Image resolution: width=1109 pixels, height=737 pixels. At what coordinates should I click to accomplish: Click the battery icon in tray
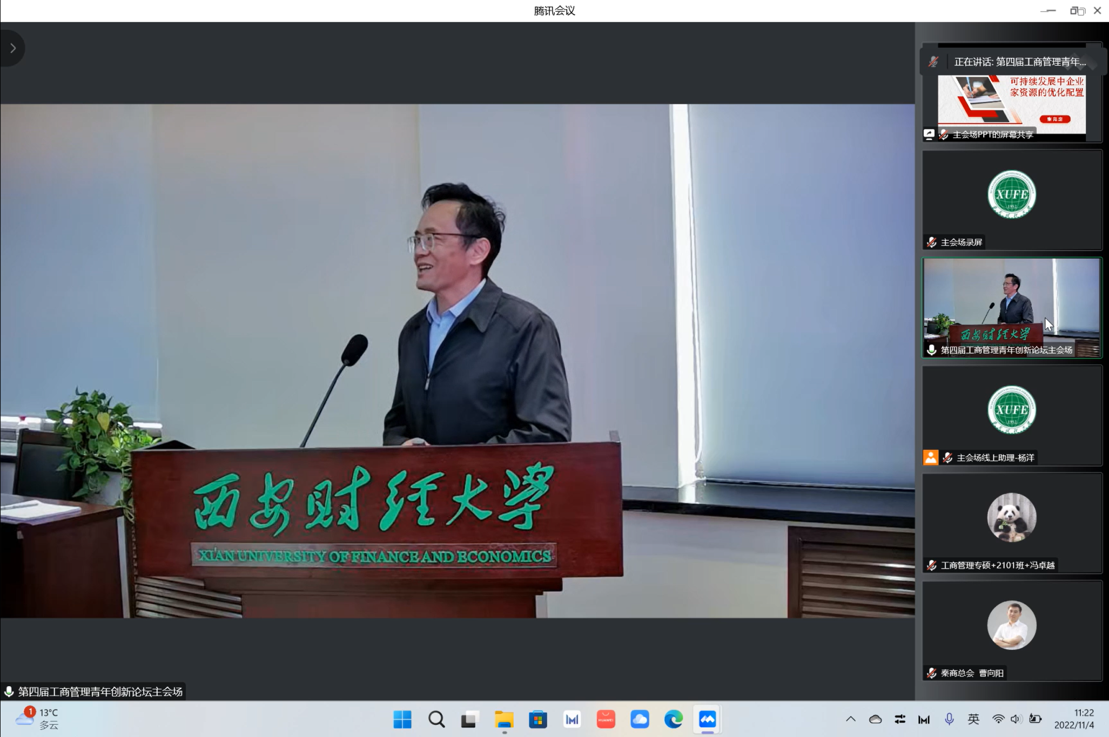(1036, 719)
